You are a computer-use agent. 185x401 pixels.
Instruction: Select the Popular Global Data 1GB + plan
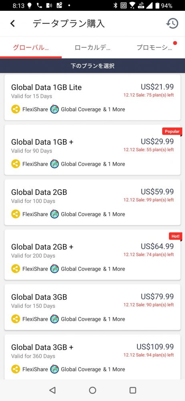pos(92,150)
